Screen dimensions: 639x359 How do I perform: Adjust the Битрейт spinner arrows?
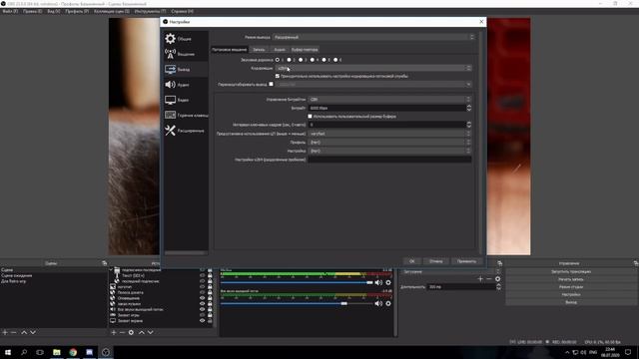pos(469,108)
